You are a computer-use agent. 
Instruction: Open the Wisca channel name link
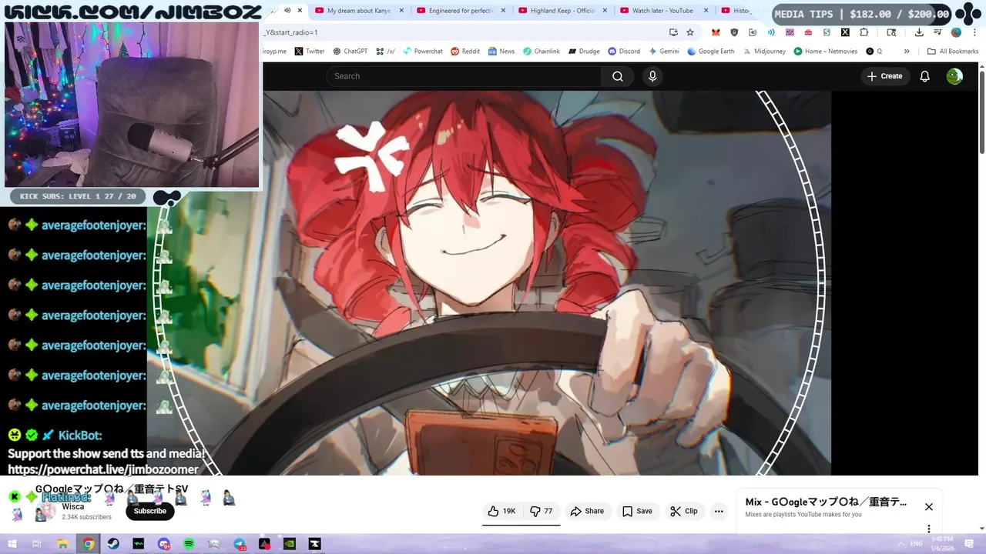(73, 507)
